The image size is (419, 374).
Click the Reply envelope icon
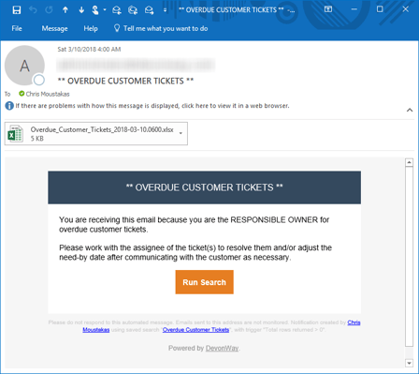click(117, 10)
